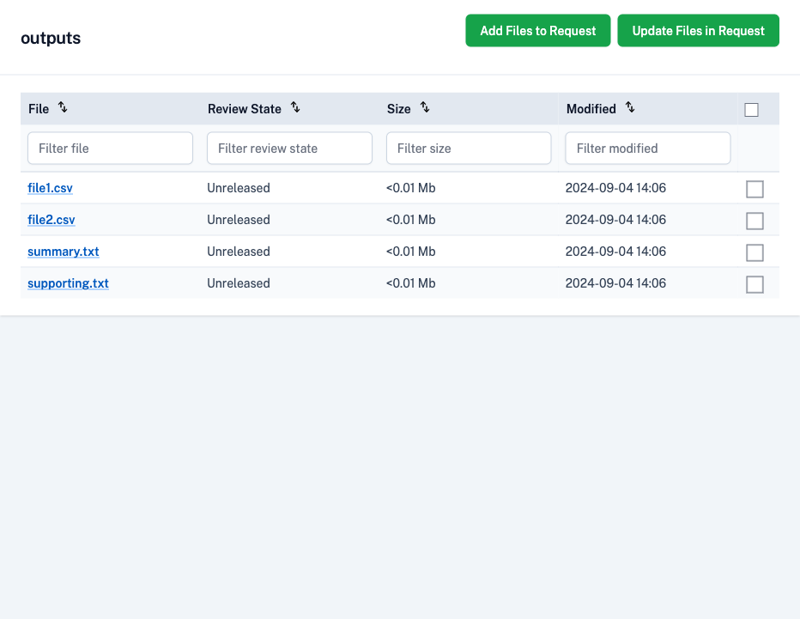Open the file2.csv link
Viewport: 800px width, 619px height.
tap(51, 219)
